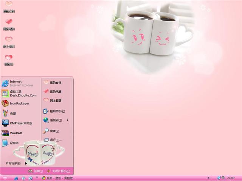Open WinRAR from the start menu
The width and height of the screenshot is (242, 181).
click(x=12, y=133)
